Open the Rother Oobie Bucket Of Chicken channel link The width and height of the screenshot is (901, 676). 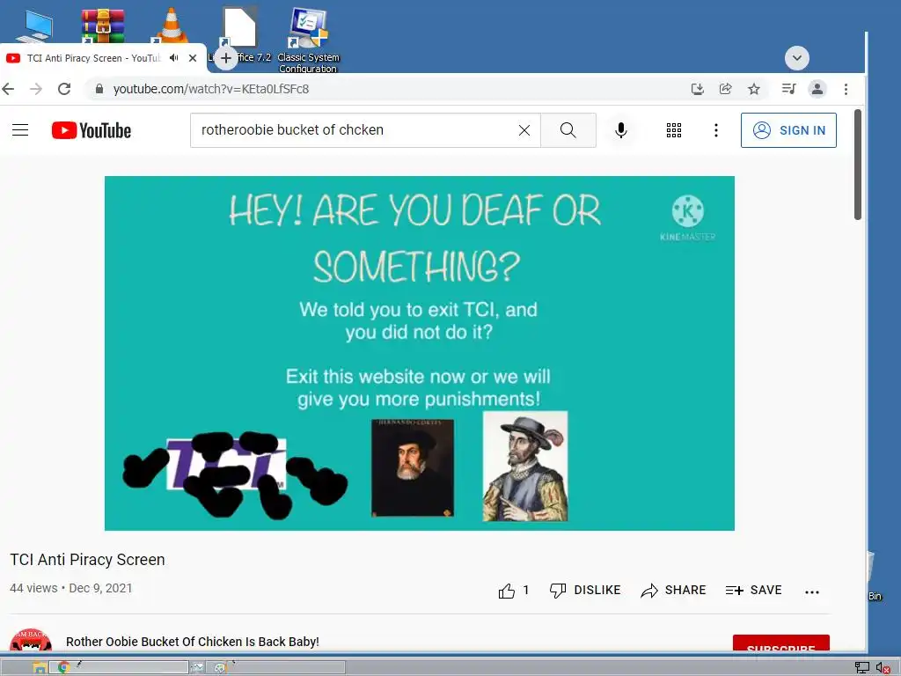point(193,642)
